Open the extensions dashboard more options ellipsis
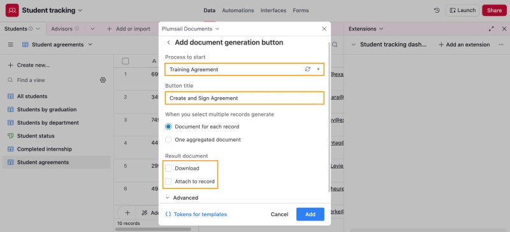Image resolution: width=510 pixels, height=232 pixels. pyautogui.click(x=501, y=44)
